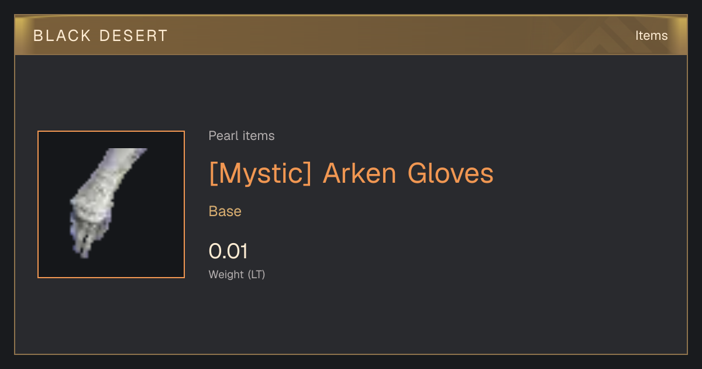Click the BLACK DESERT header title

(101, 36)
